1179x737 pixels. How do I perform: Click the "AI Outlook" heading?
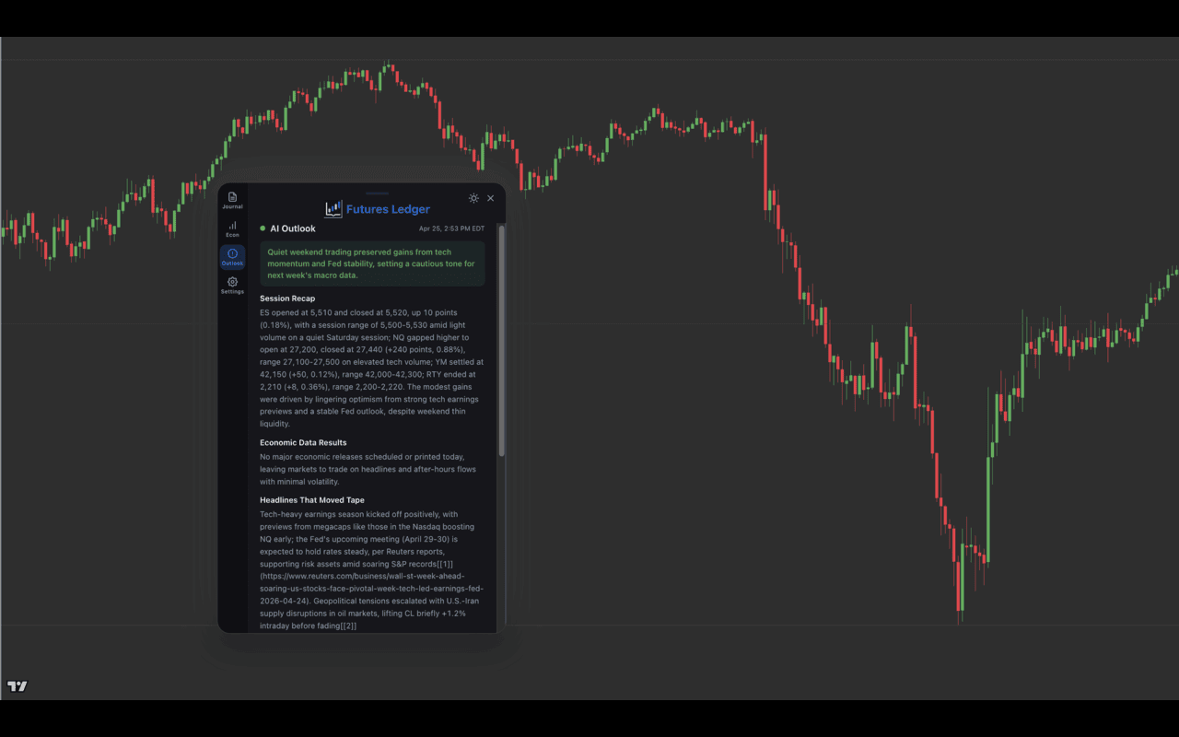pyautogui.click(x=293, y=228)
